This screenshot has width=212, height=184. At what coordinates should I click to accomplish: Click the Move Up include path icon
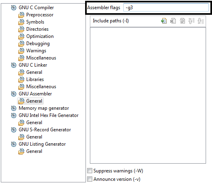[x=191, y=21]
